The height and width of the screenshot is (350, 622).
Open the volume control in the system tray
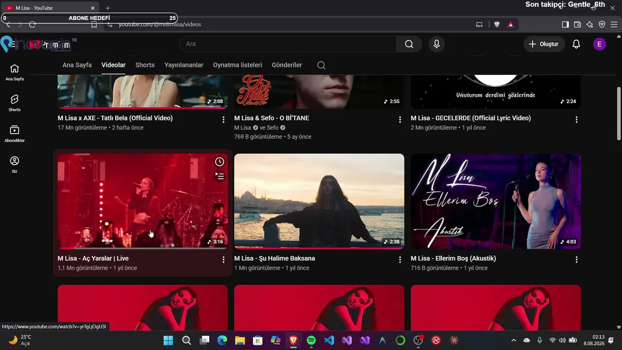tap(562, 340)
